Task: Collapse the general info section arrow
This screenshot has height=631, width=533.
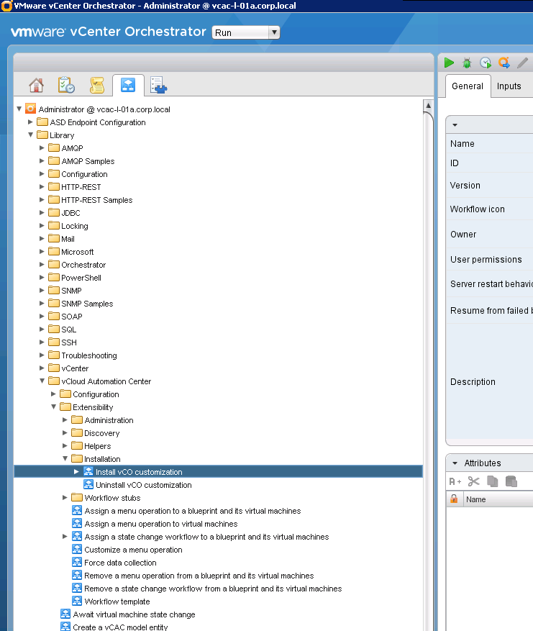Action: point(455,125)
